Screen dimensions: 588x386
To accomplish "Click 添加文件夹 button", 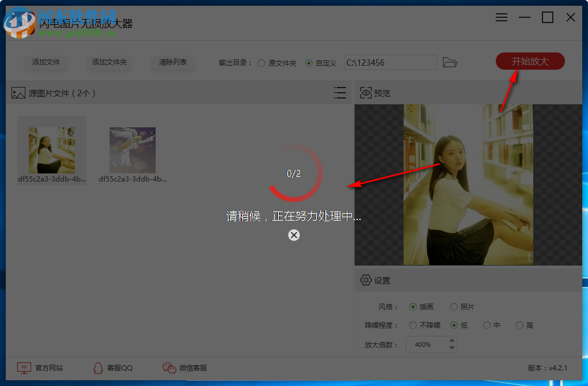I will pos(110,62).
